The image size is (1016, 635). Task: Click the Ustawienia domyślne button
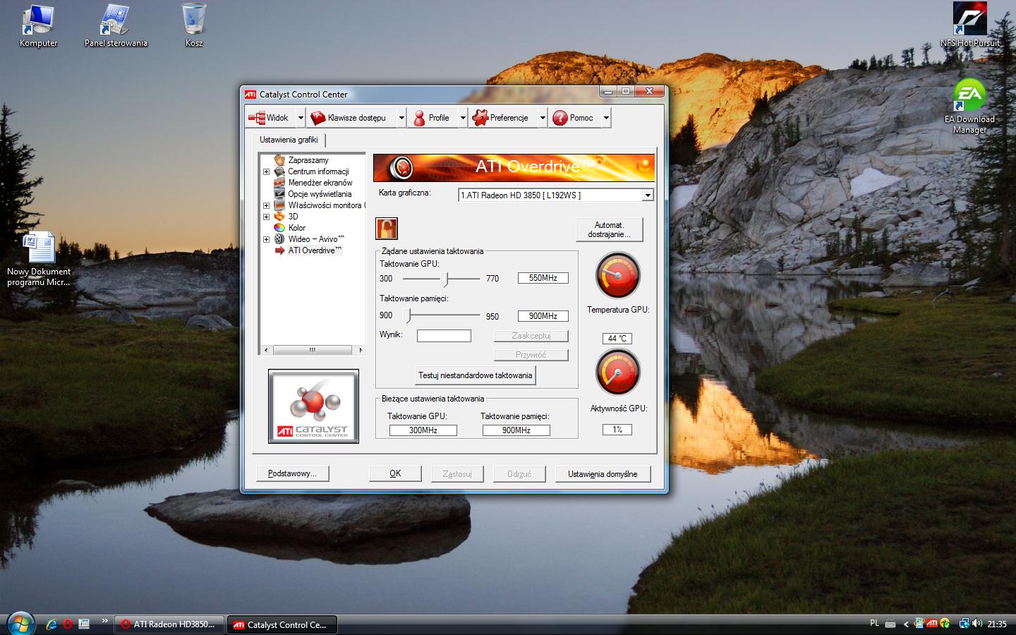coord(603,473)
